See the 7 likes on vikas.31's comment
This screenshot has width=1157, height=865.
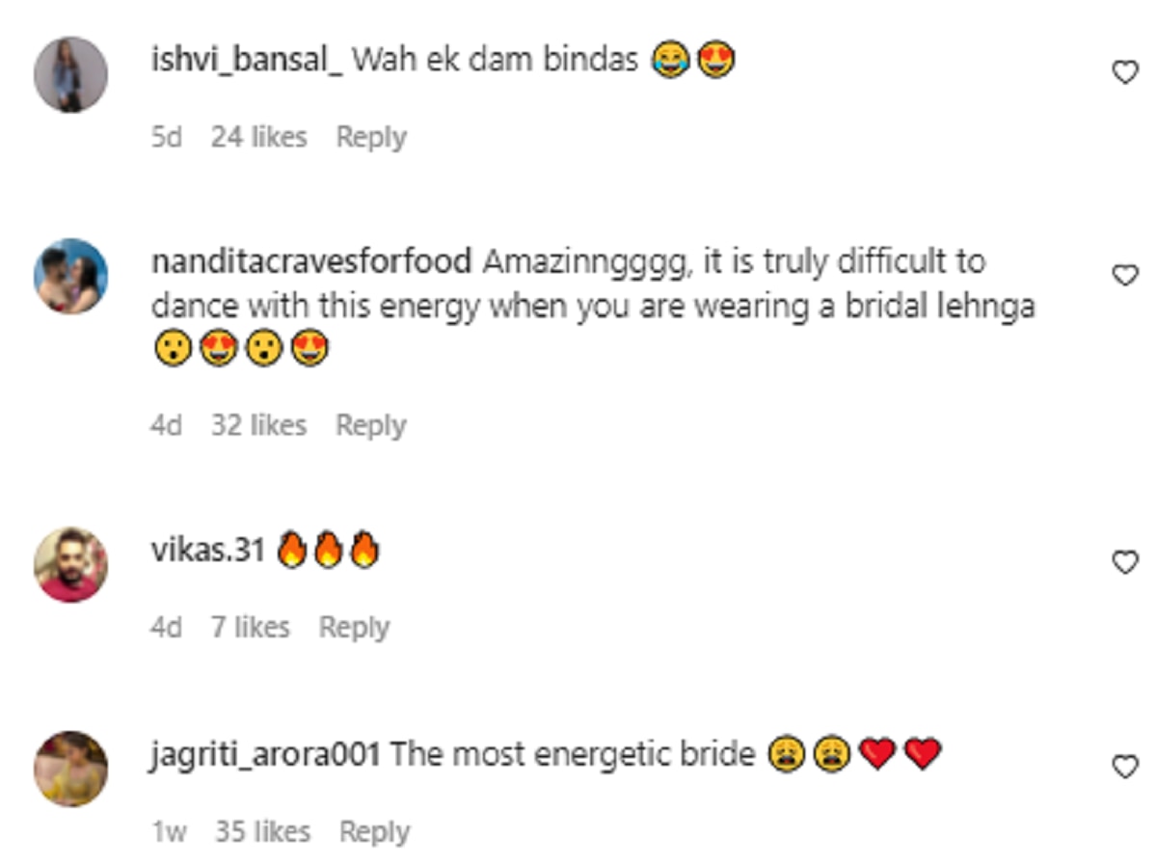(251, 628)
